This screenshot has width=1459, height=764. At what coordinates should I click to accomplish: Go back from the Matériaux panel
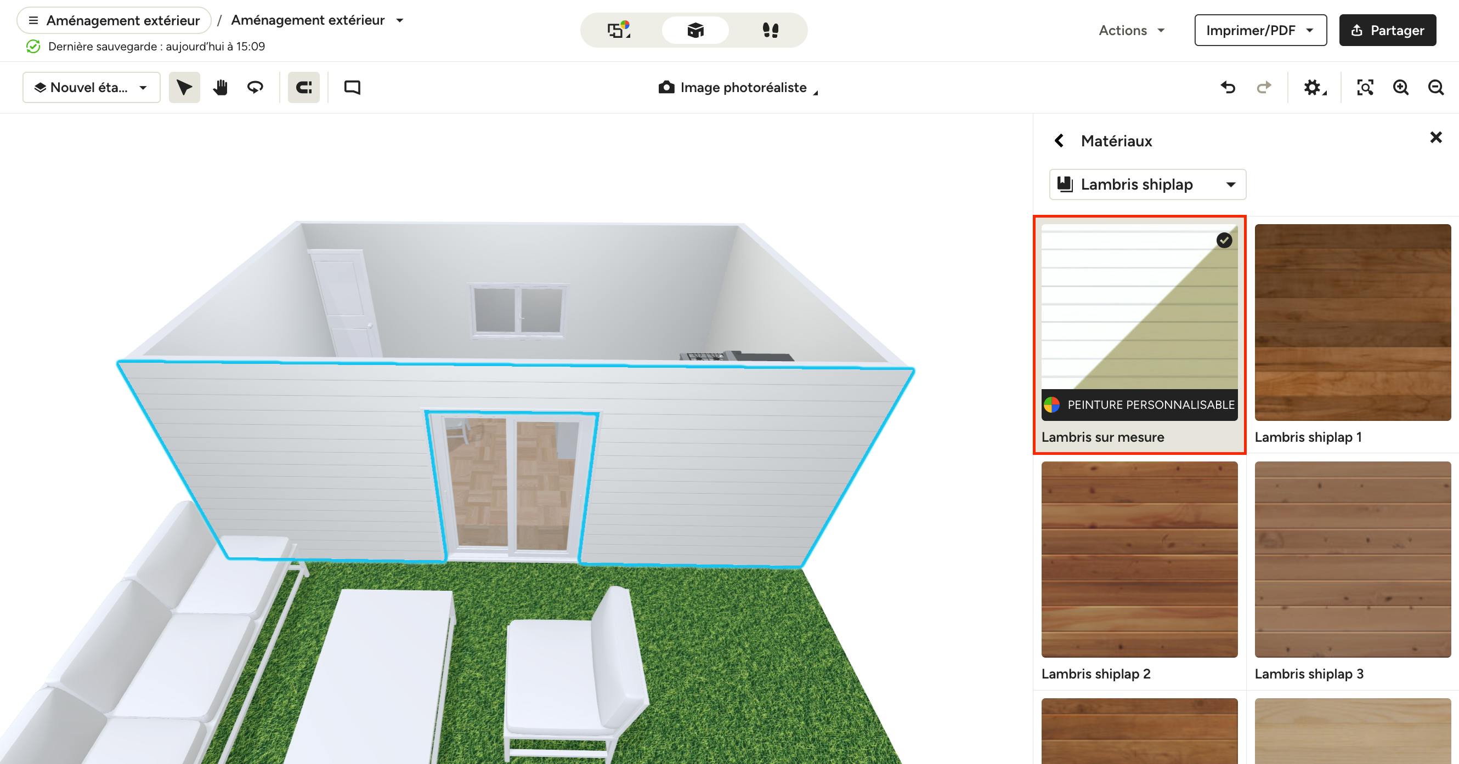click(1059, 140)
